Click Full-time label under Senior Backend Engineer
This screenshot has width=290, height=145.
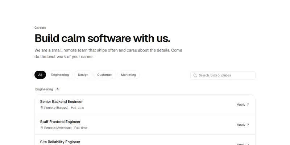78,108
